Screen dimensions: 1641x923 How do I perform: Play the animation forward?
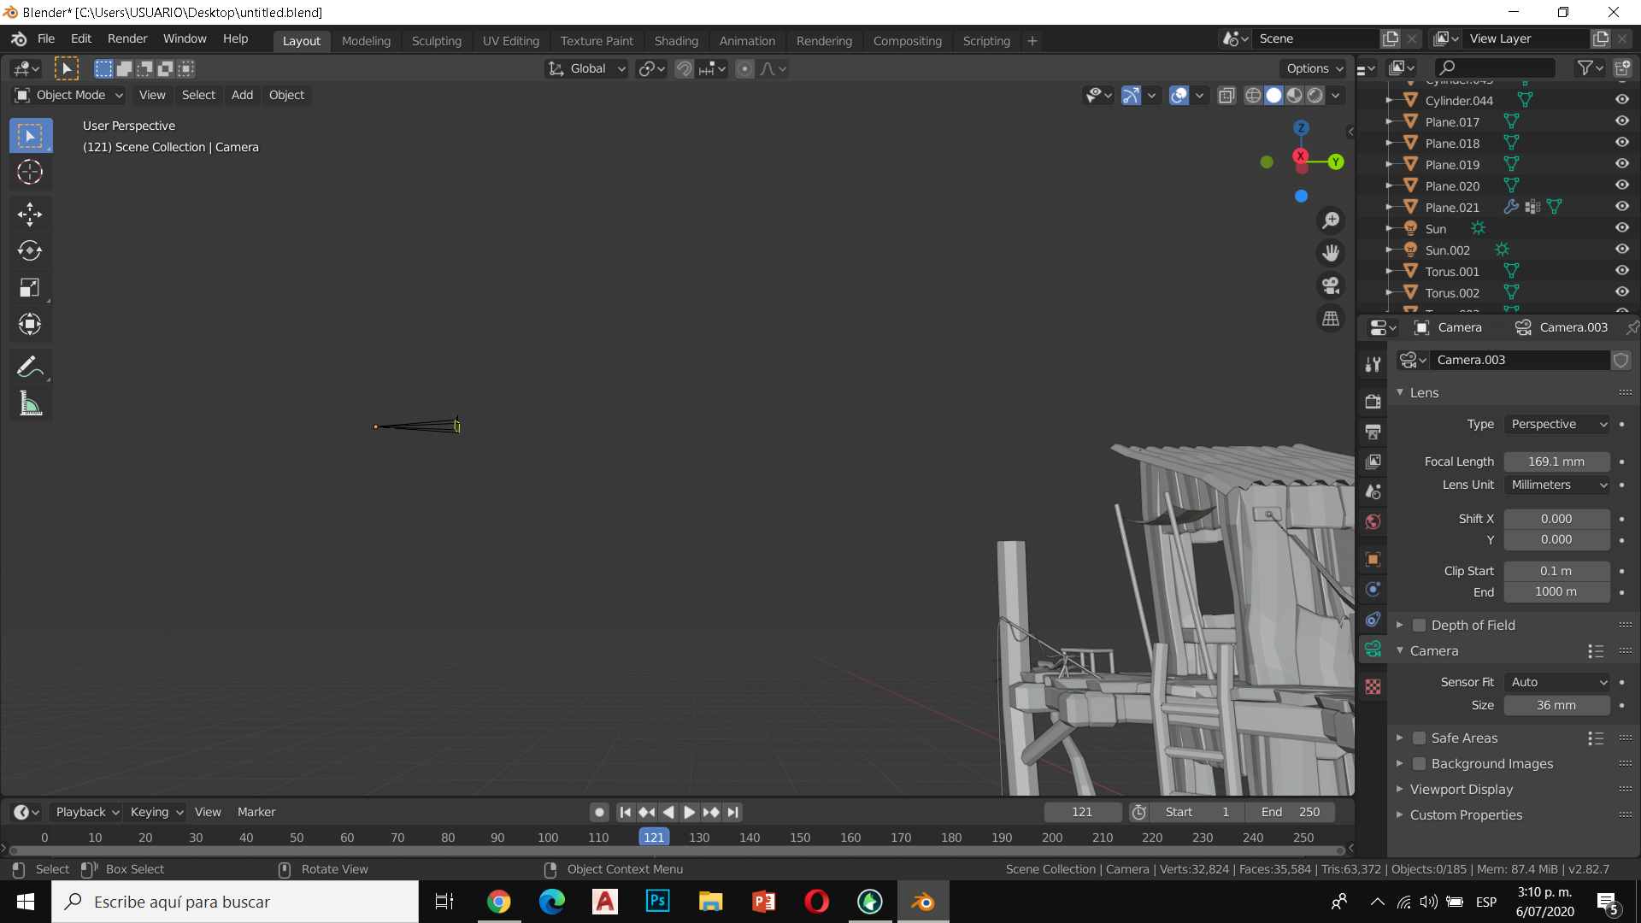tap(689, 812)
